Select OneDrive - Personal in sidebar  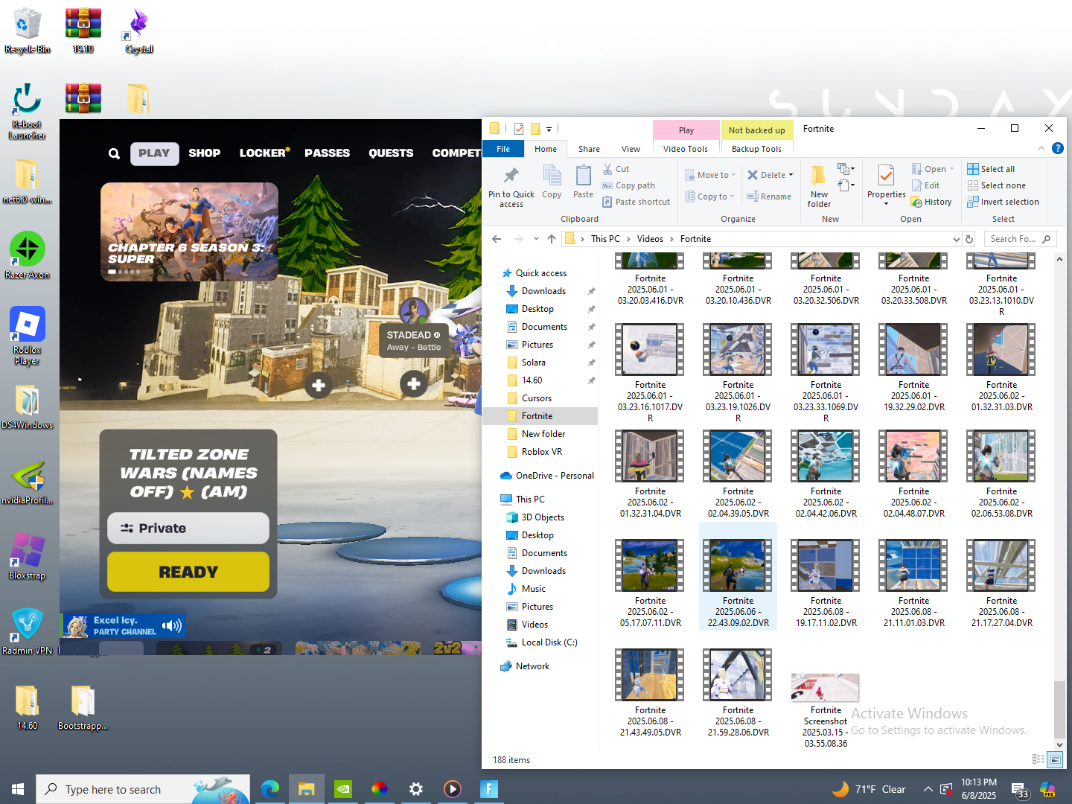click(x=555, y=476)
